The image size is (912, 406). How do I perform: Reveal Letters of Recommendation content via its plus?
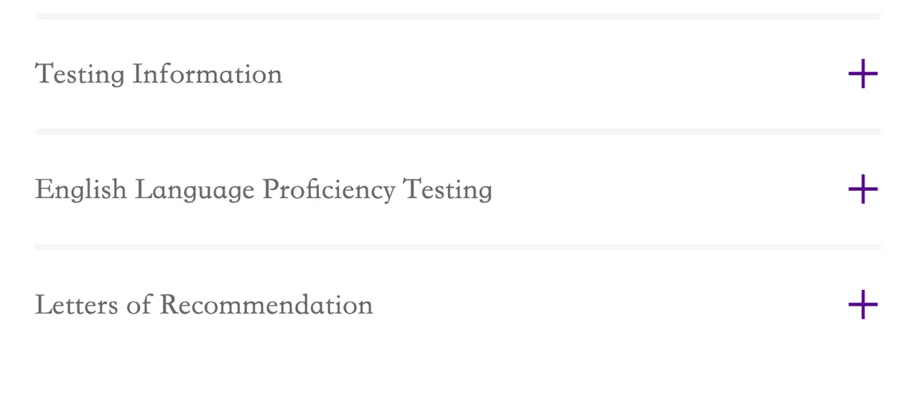(862, 306)
